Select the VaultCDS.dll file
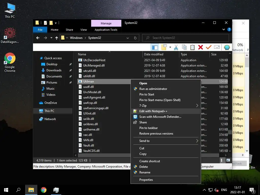This screenshot has width=260, height=195. 91,151
